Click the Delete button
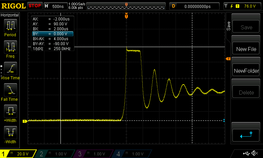 click(246, 92)
